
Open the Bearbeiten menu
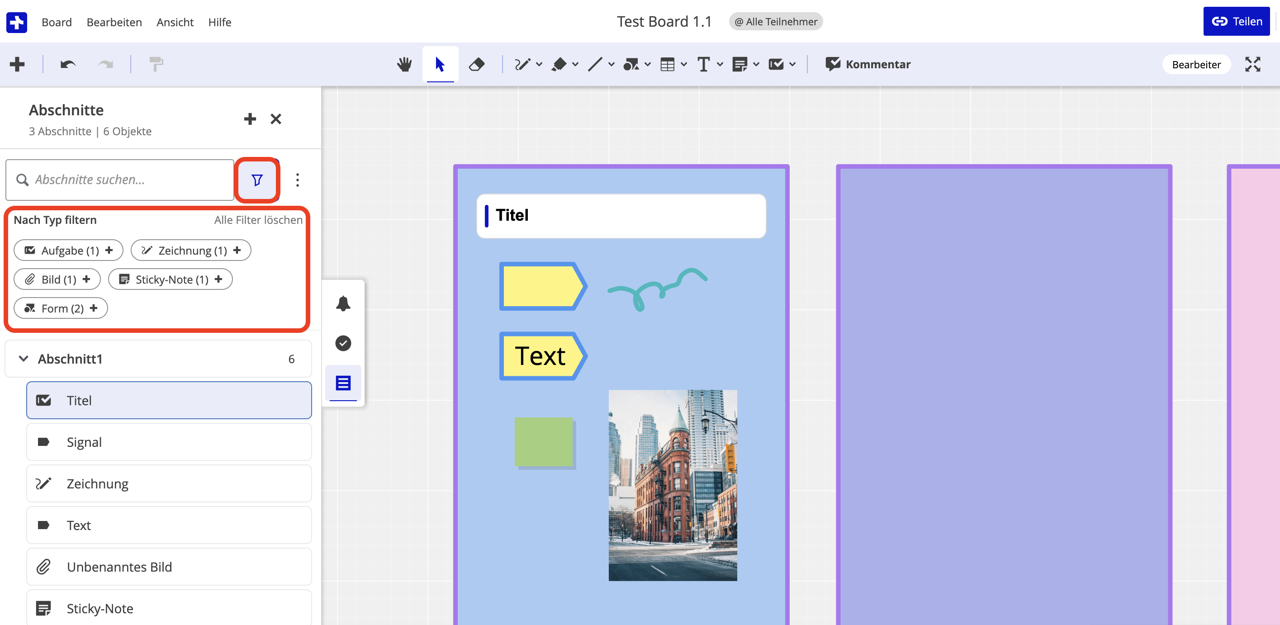click(114, 22)
